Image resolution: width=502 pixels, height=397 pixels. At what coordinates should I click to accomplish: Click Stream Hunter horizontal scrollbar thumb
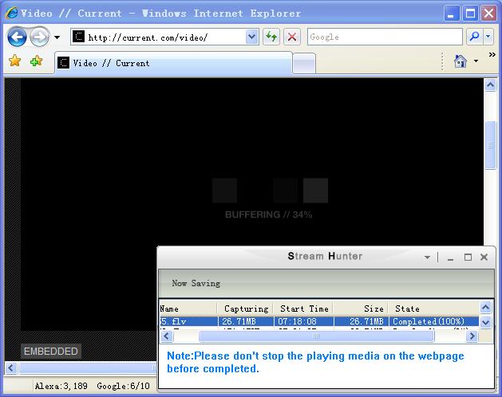(x=316, y=336)
